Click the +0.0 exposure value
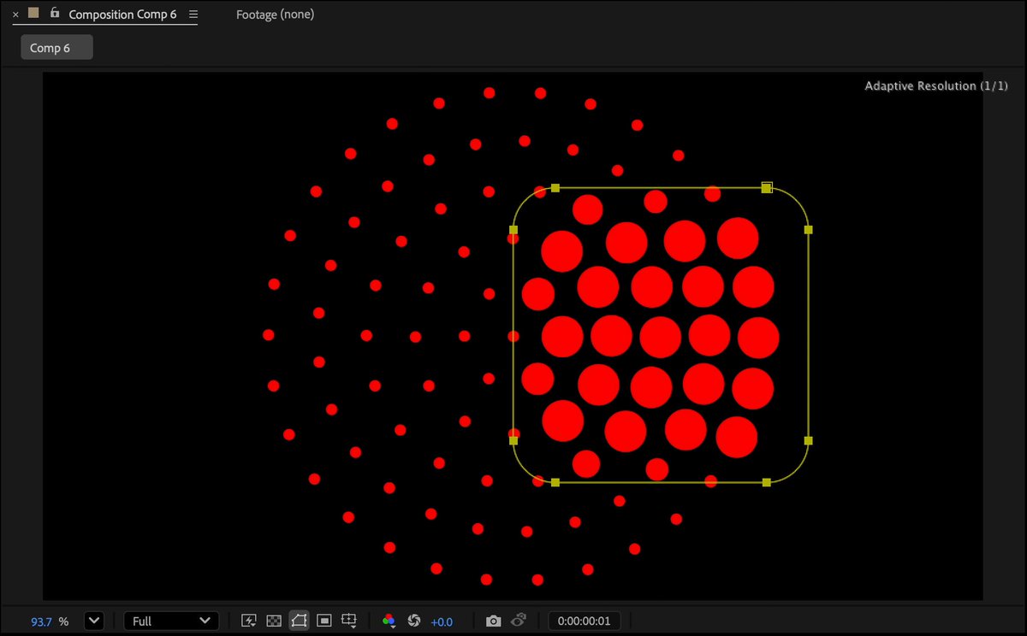The width and height of the screenshot is (1027, 636). (x=442, y=621)
